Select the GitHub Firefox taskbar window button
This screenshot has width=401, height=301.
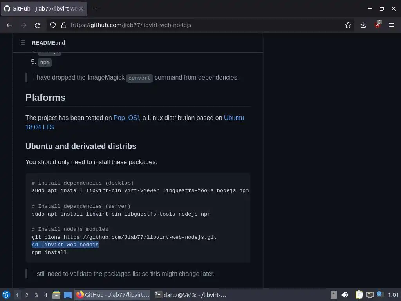[x=112, y=295]
